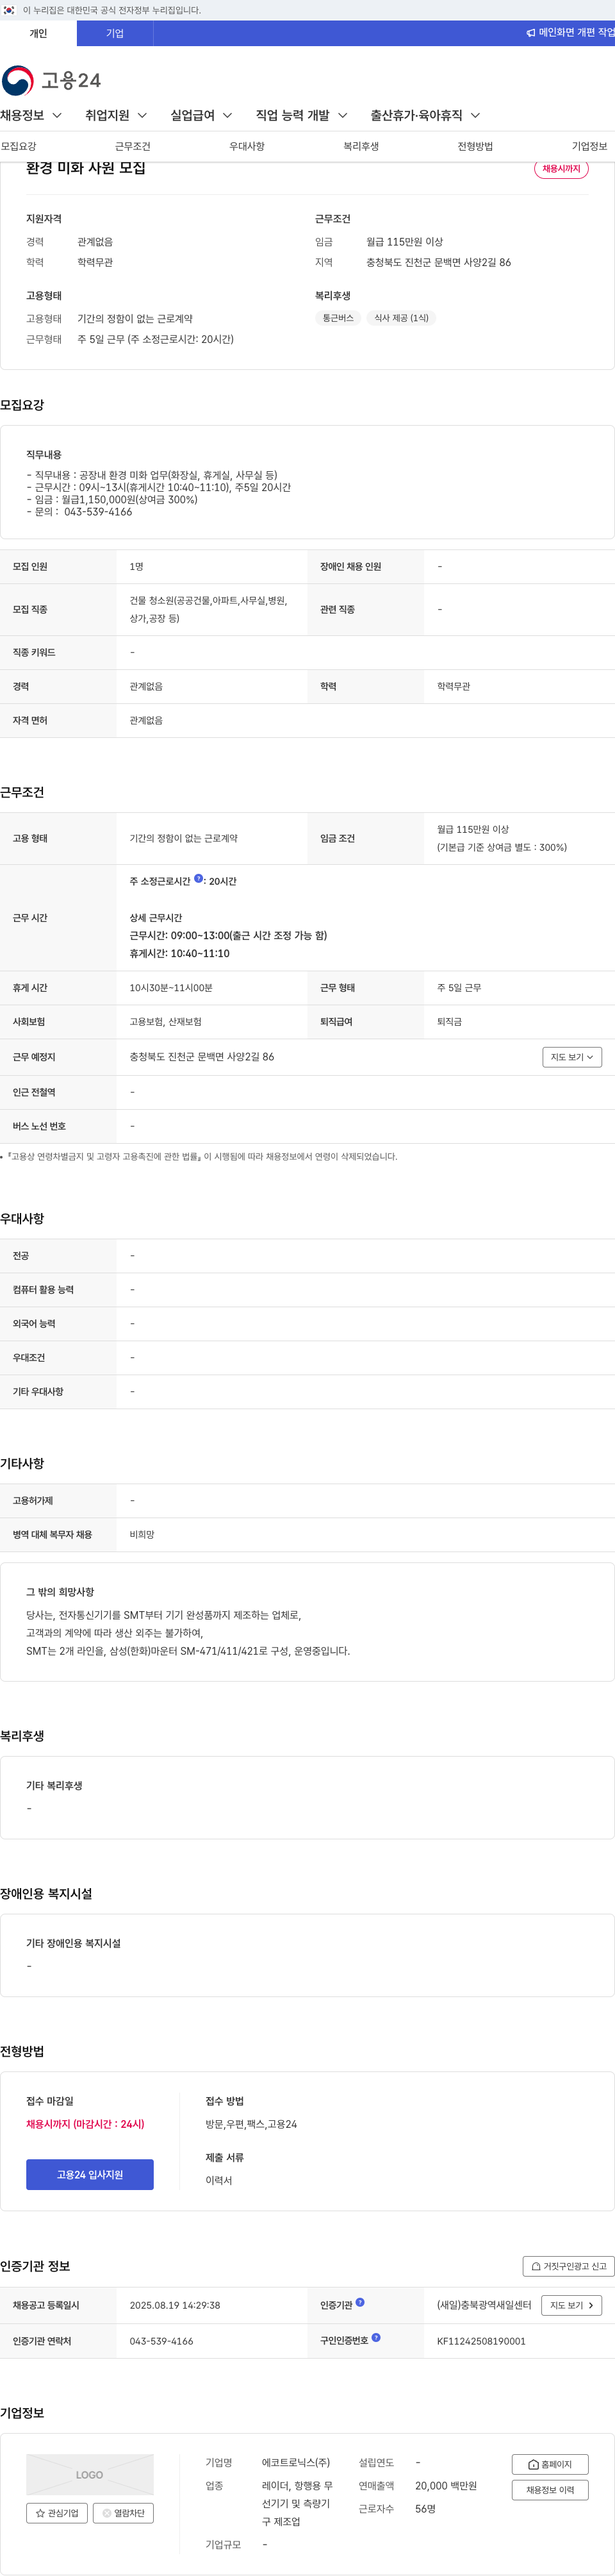Open the company 홈페이지 button

pos(550,2465)
